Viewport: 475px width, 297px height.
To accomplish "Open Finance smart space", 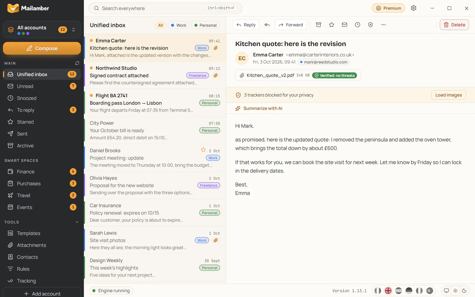I will 42,172.
